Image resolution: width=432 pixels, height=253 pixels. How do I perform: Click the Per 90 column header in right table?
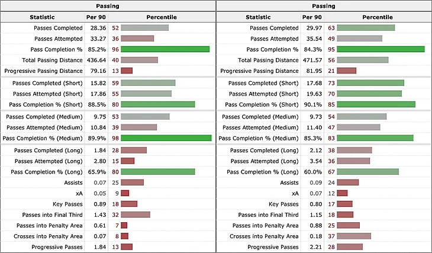point(311,17)
